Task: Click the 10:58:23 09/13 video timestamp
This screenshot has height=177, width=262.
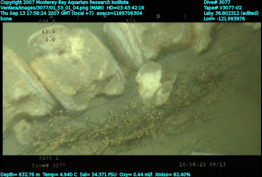Action: (203, 165)
